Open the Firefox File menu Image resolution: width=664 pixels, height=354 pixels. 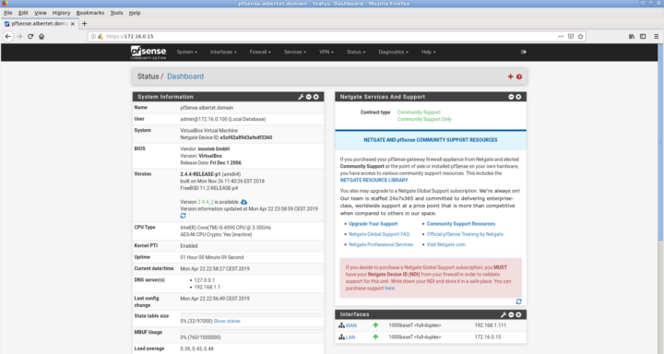8,13
